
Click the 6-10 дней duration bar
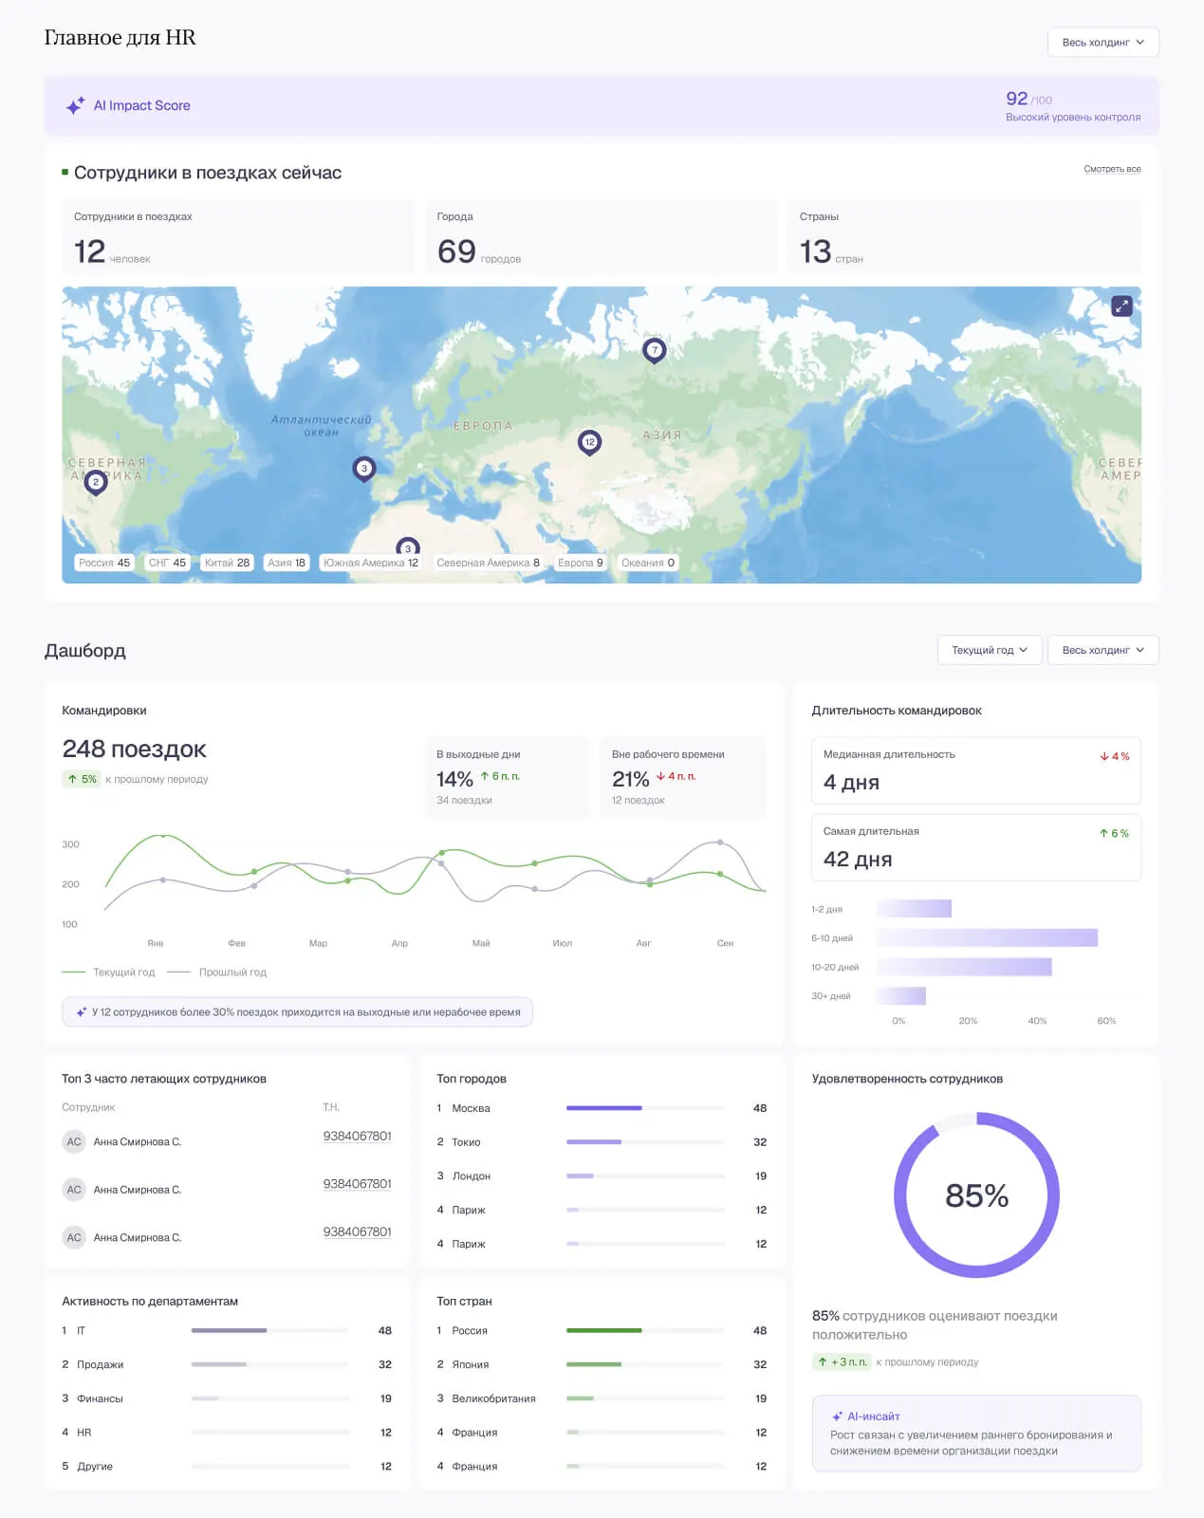point(987,938)
